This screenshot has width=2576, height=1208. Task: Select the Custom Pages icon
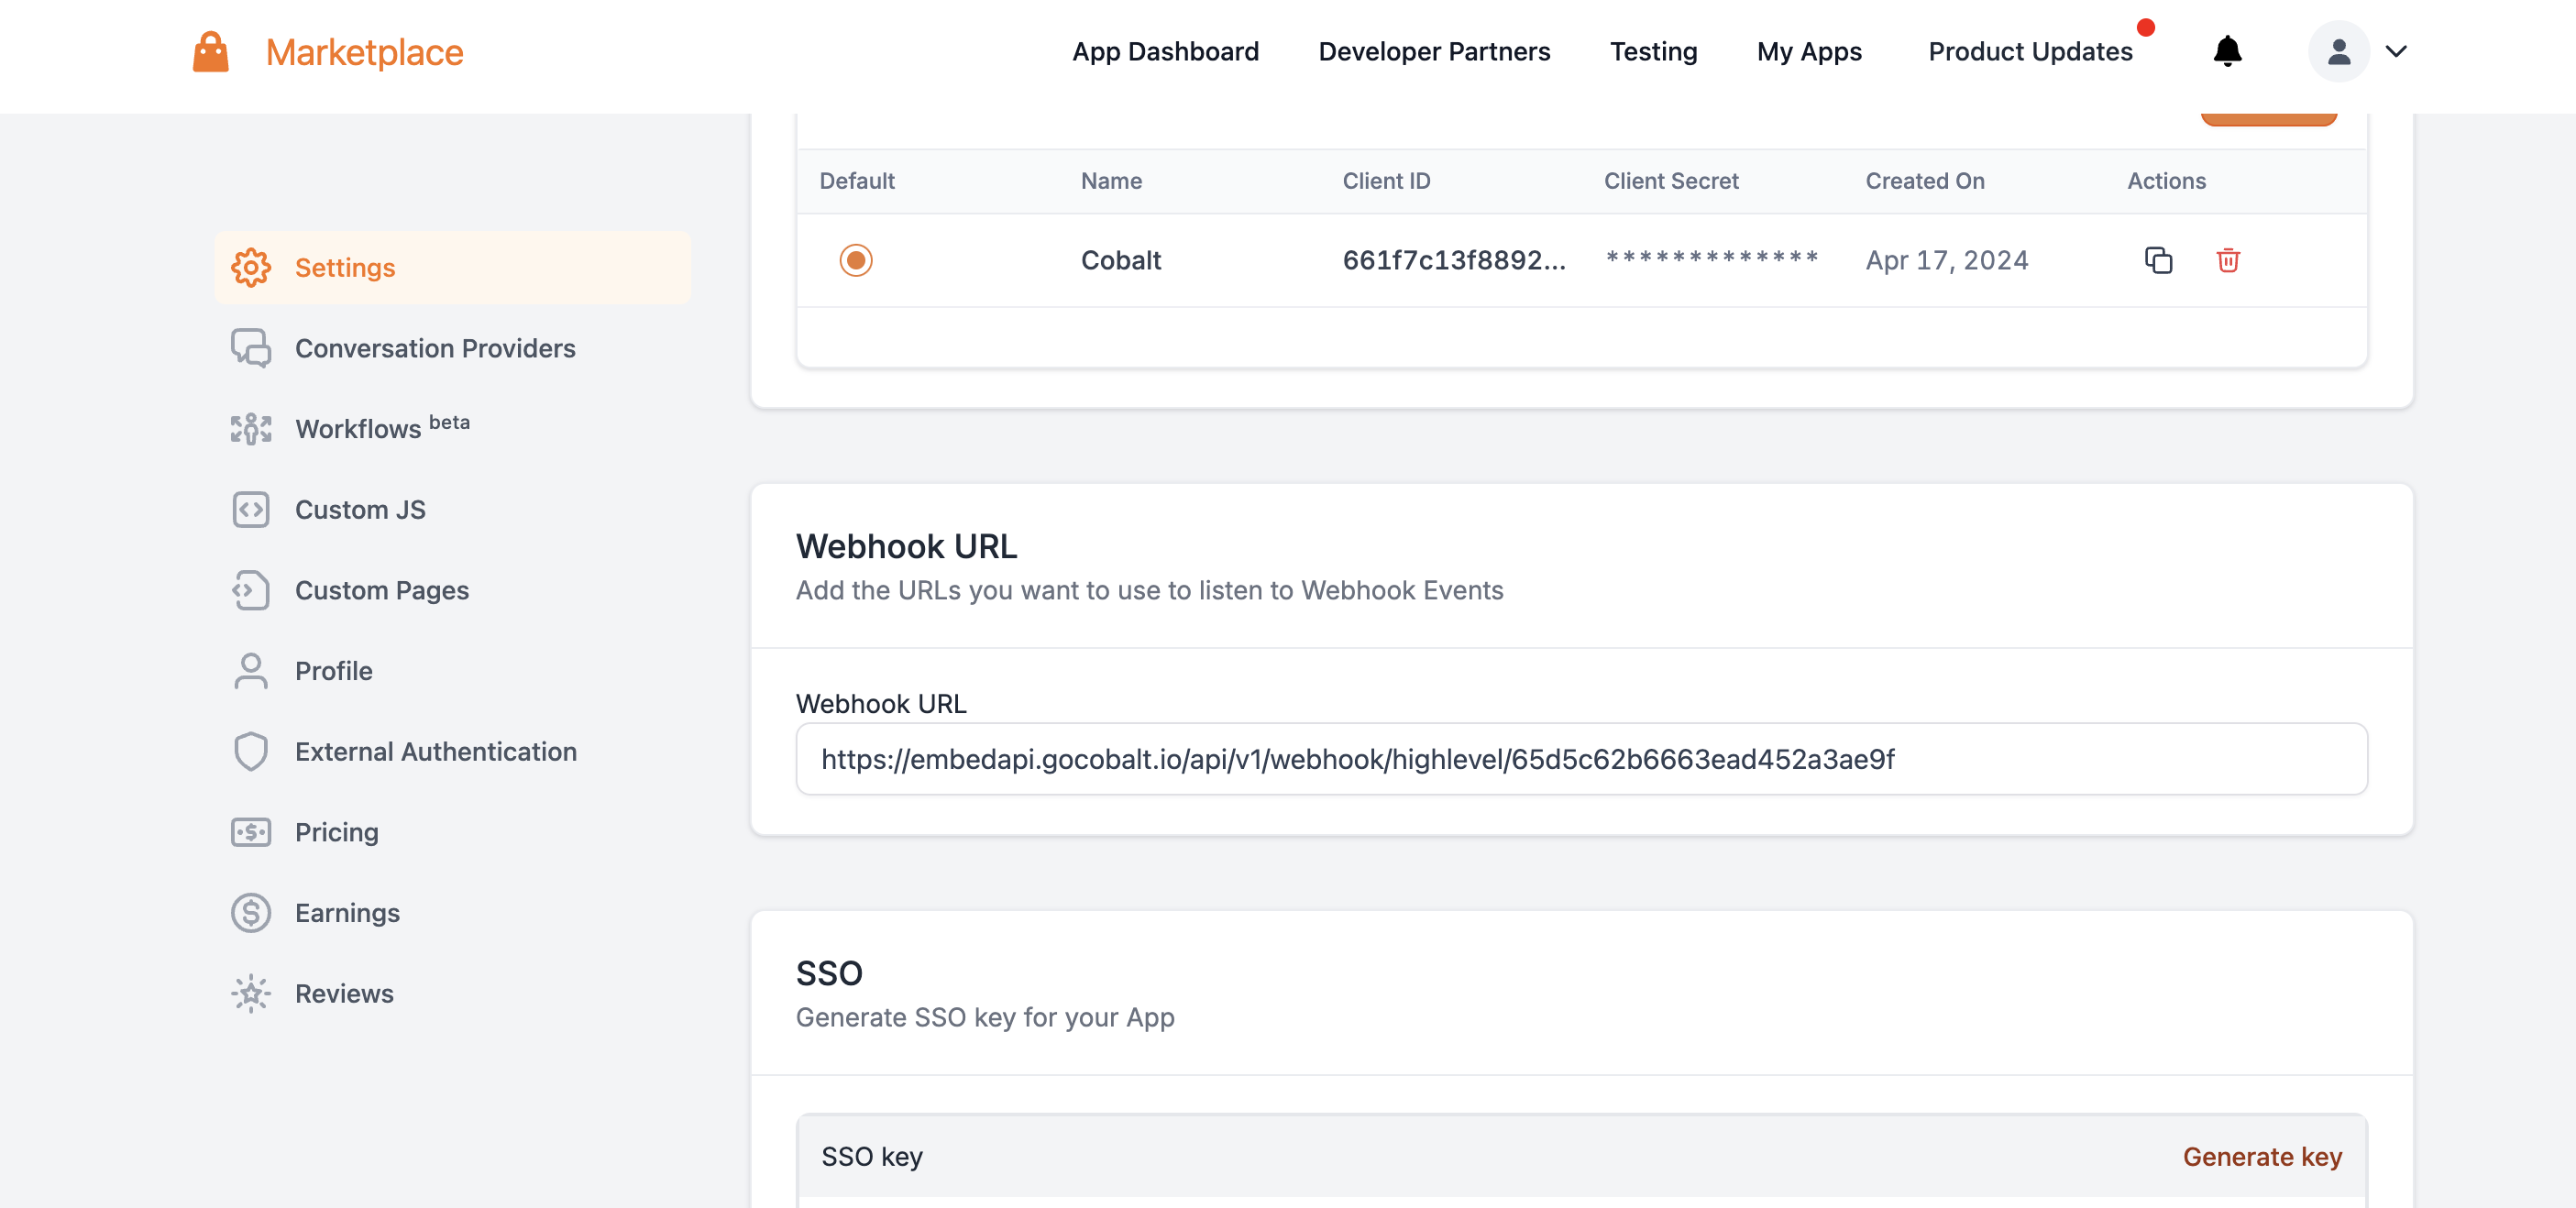251,590
